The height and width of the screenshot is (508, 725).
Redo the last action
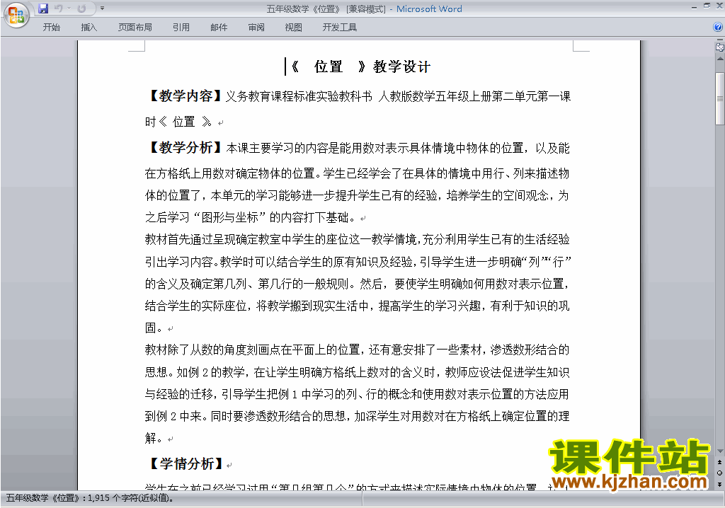tap(81, 8)
